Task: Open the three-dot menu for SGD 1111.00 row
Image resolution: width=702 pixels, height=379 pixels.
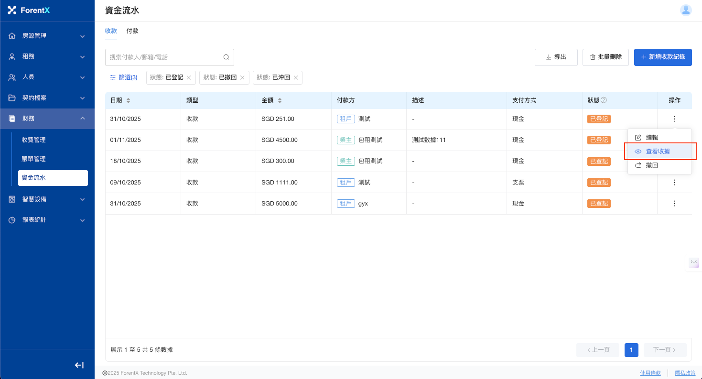Action: click(x=674, y=183)
